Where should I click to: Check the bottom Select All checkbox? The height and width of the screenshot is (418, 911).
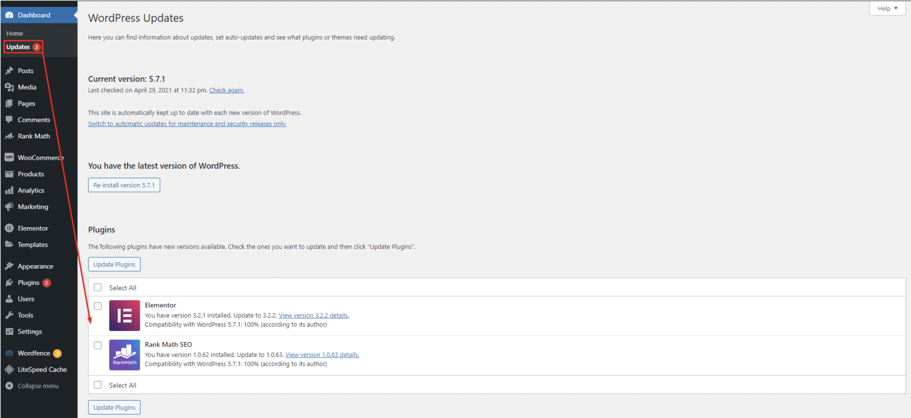[x=98, y=385]
